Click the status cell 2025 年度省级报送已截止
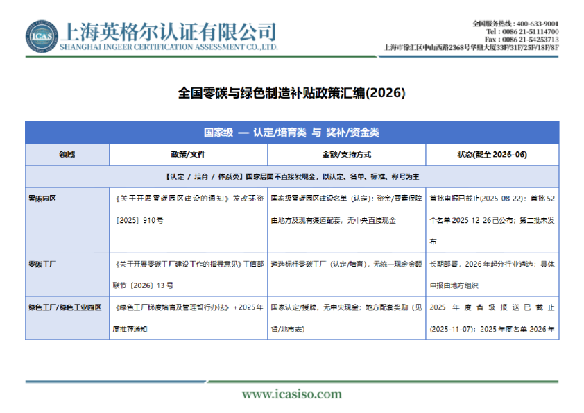The width and height of the screenshot is (584, 413). 492,319
